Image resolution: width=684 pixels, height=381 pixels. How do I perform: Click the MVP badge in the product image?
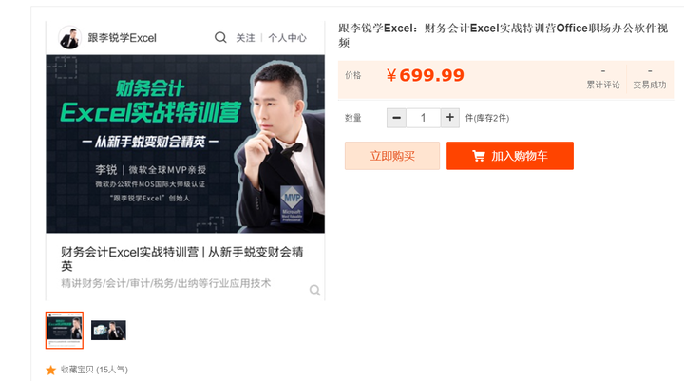[292, 204]
